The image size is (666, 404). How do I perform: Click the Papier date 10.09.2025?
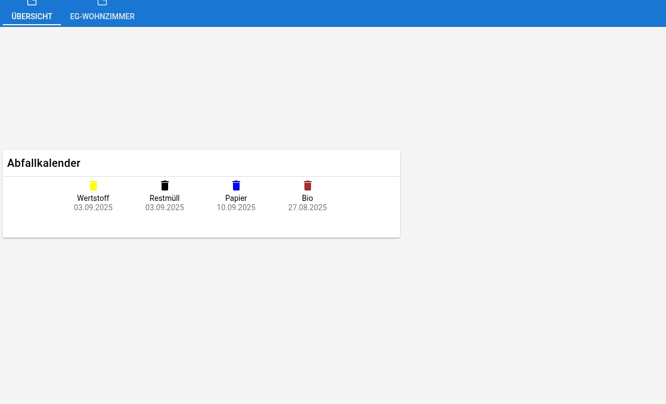[236, 207]
